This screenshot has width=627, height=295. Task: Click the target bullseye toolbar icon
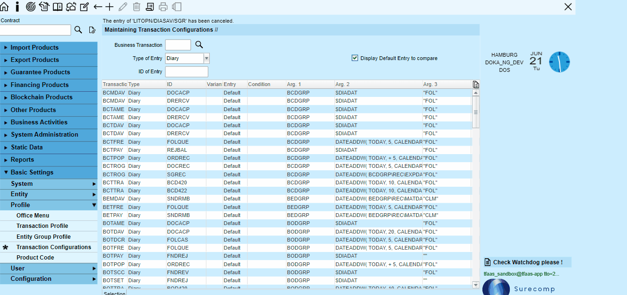coord(31,7)
